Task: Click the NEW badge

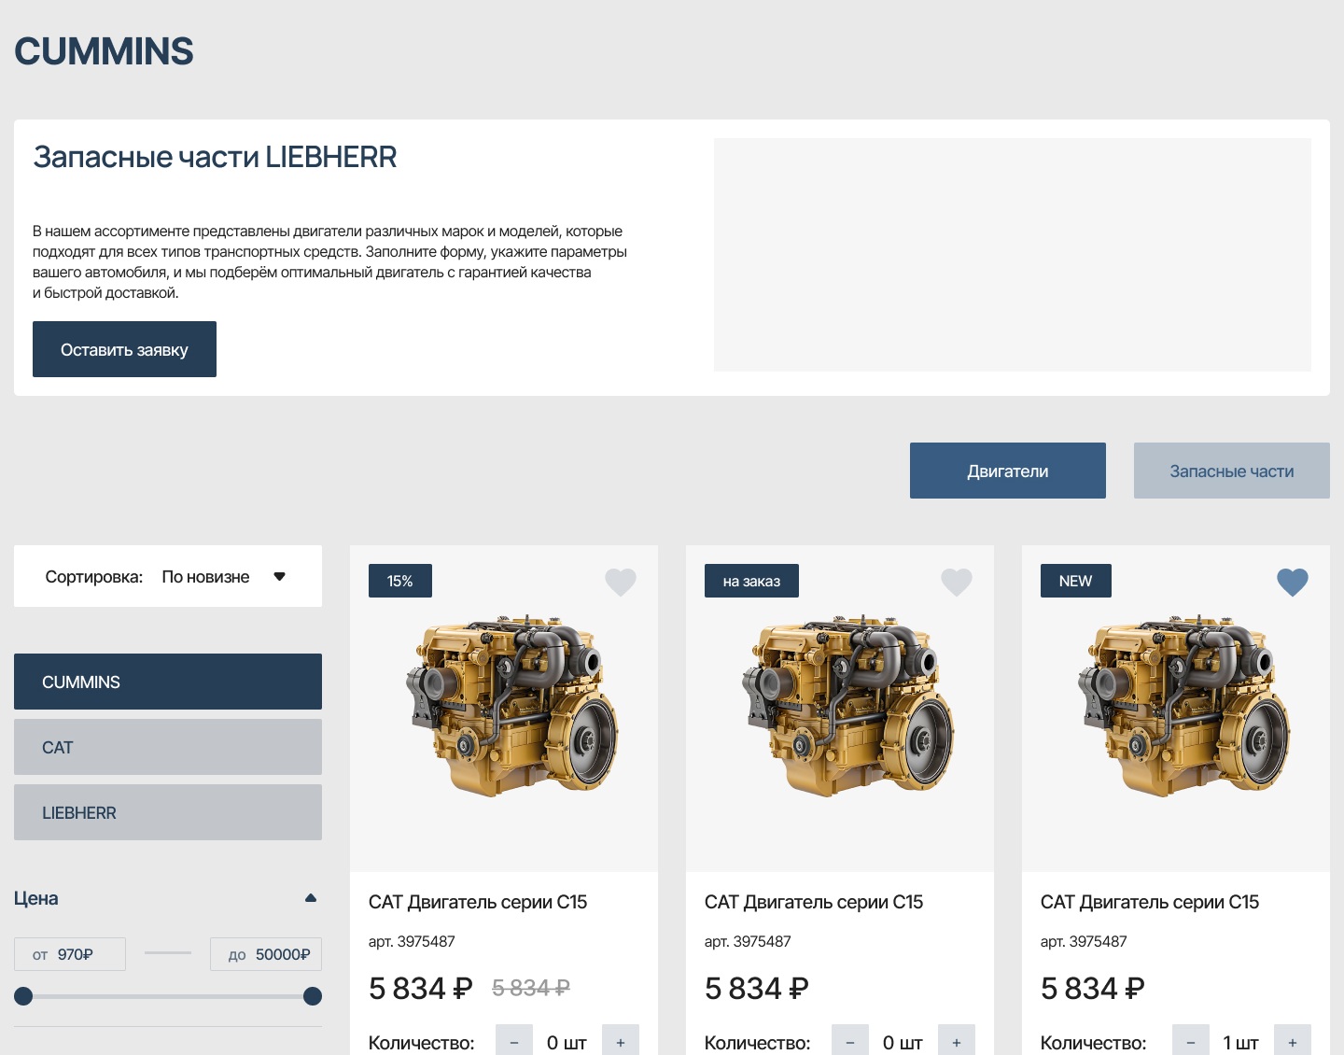Action: pyautogui.click(x=1076, y=581)
